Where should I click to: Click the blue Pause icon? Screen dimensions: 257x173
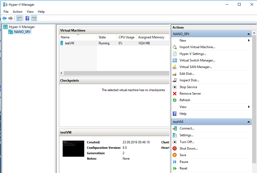click(175, 162)
